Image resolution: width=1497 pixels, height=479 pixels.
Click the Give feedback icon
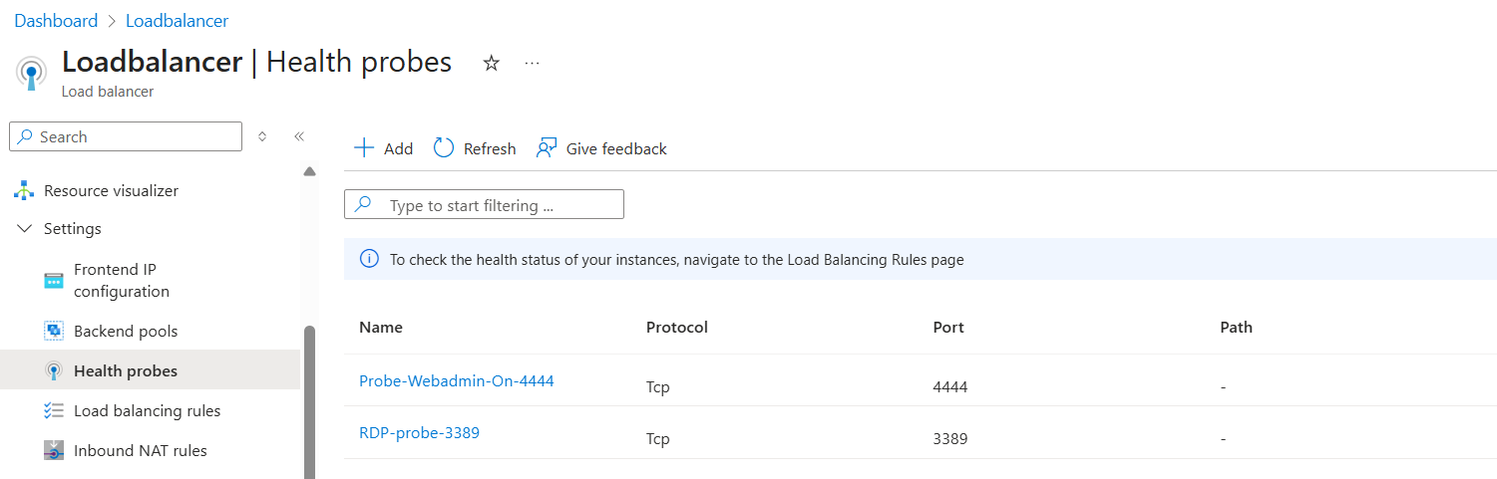(x=546, y=148)
